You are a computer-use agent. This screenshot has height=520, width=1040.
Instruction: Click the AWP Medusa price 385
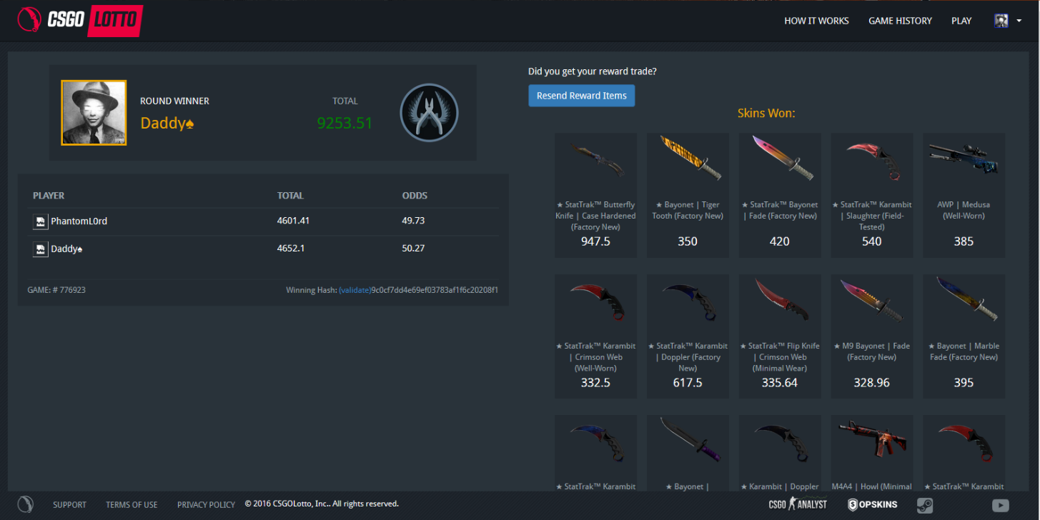[964, 241]
